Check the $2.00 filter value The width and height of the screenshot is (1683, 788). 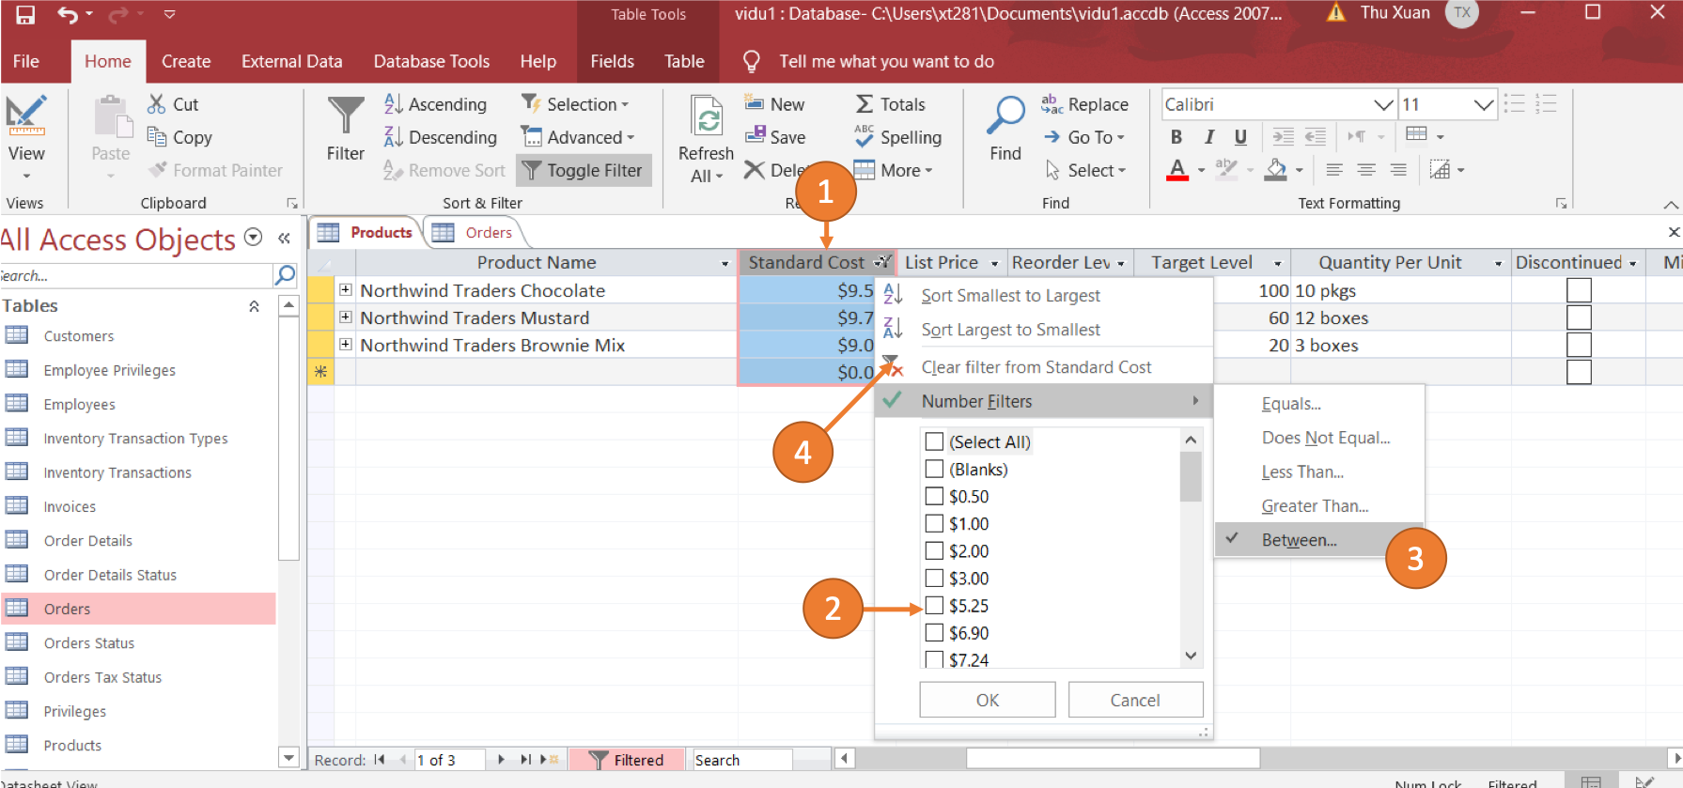tap(935, 550)
